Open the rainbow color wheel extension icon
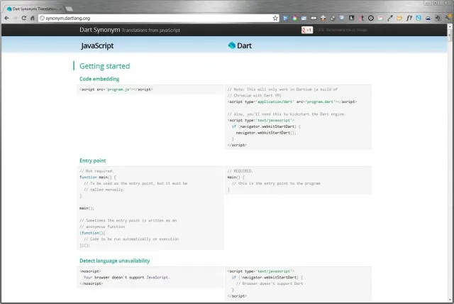 pyautogui.click(x=294, y=18)
